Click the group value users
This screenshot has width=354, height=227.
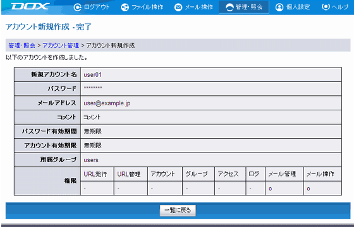click(91, 160)
